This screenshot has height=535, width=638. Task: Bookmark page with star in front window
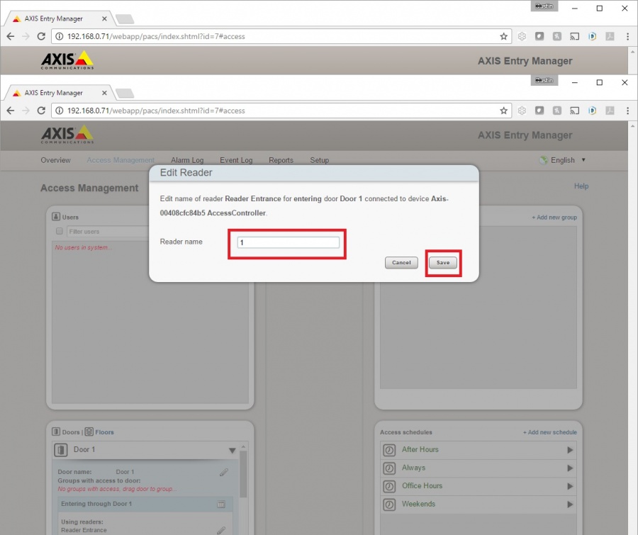pyautogui.click(x=504, y=111)
